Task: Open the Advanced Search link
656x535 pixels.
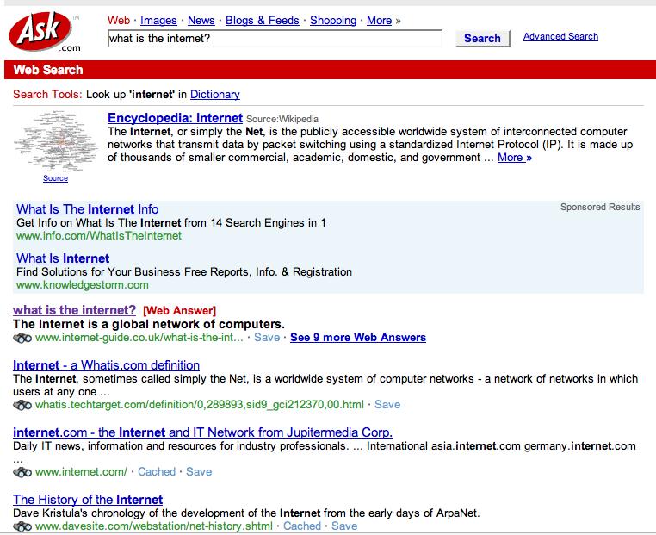Action: tap(560, 36)
